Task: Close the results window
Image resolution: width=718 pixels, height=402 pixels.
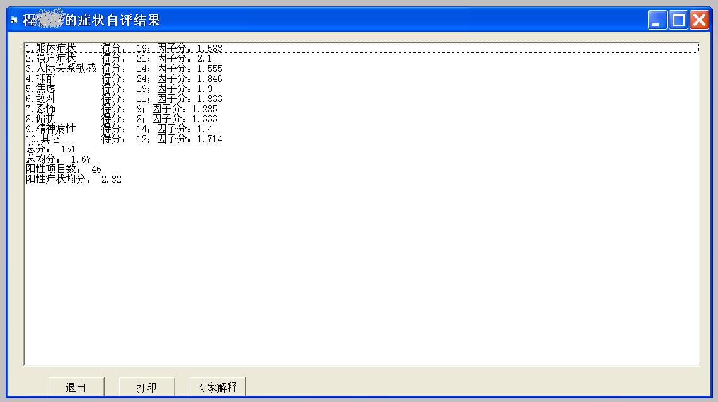Action: point(699,20)
